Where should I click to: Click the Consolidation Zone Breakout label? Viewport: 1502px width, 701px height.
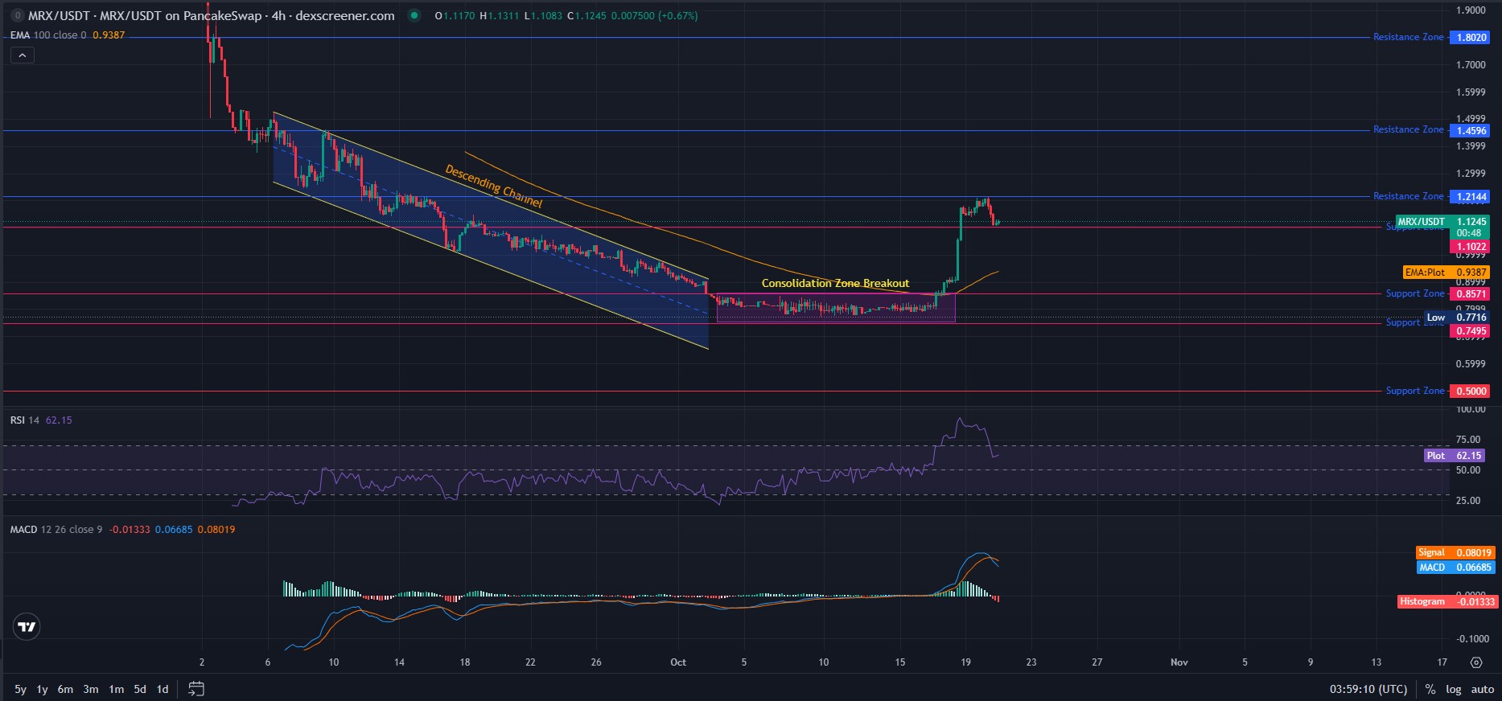tap(835, 283)
